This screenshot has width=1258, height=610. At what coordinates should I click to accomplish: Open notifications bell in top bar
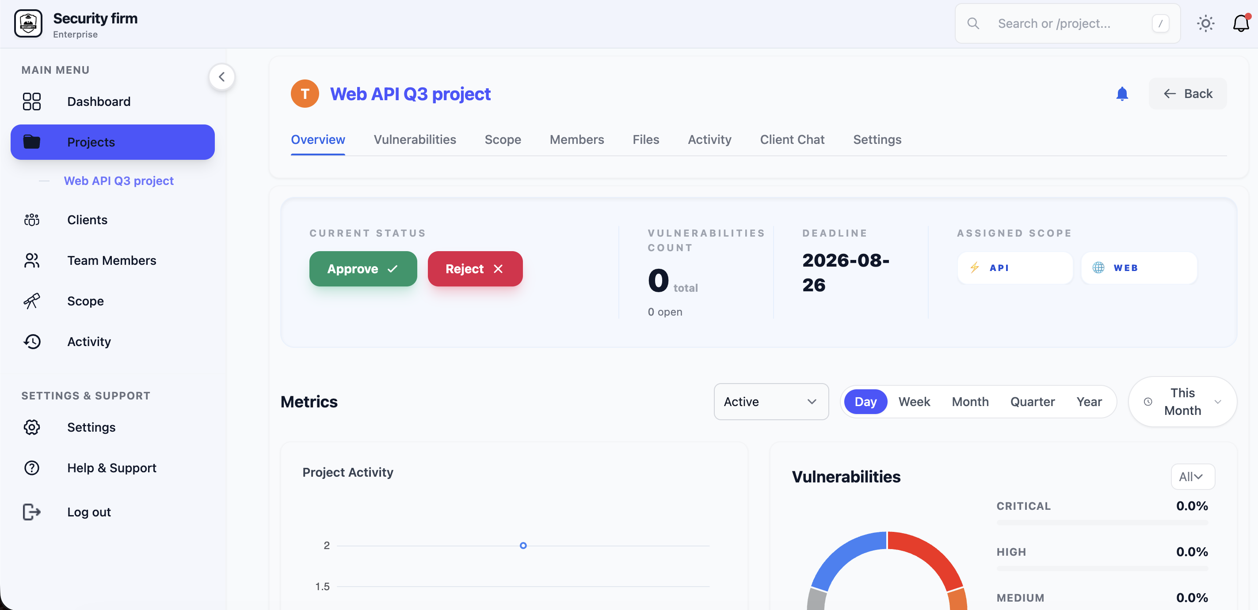[1241, 23]
